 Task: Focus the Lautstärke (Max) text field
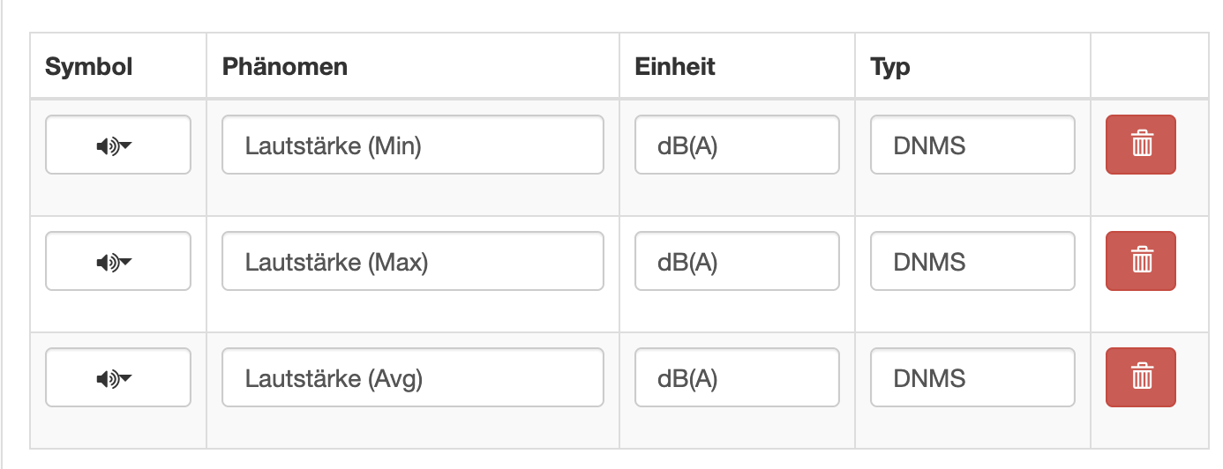(x=412, y=261)
